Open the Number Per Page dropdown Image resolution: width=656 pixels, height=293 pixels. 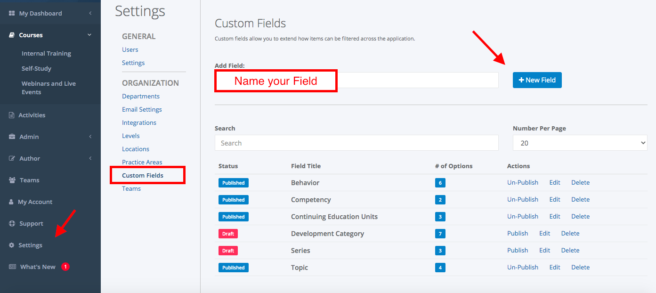click(580, 143)
